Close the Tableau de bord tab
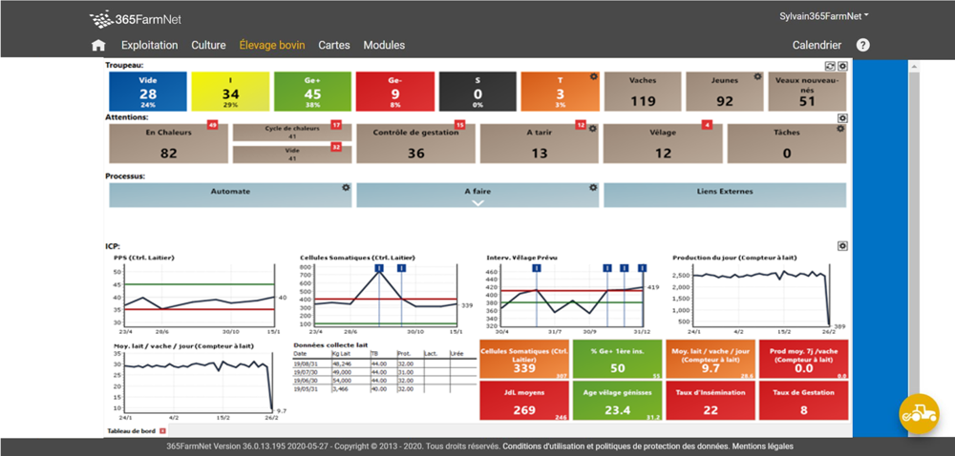955x456 pixels. point(162,431)
